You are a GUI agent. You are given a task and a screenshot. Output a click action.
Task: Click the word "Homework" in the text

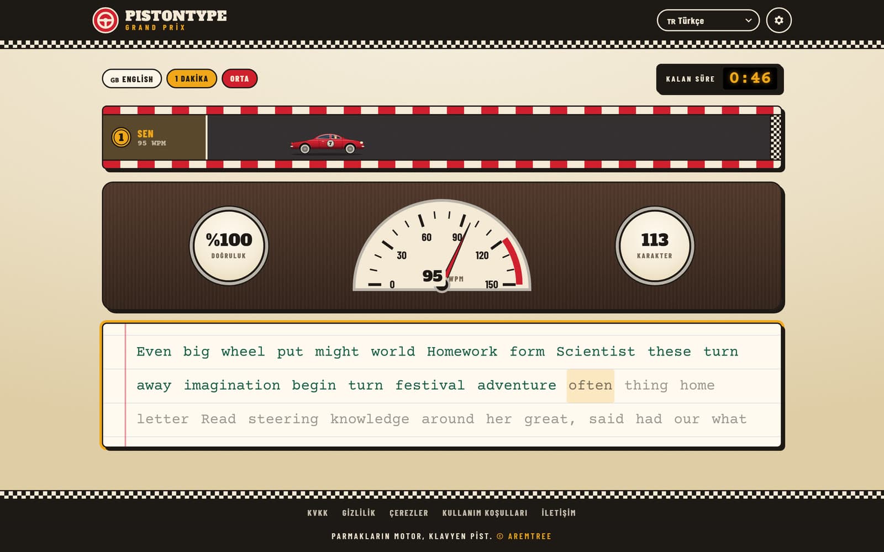(462, 352)
